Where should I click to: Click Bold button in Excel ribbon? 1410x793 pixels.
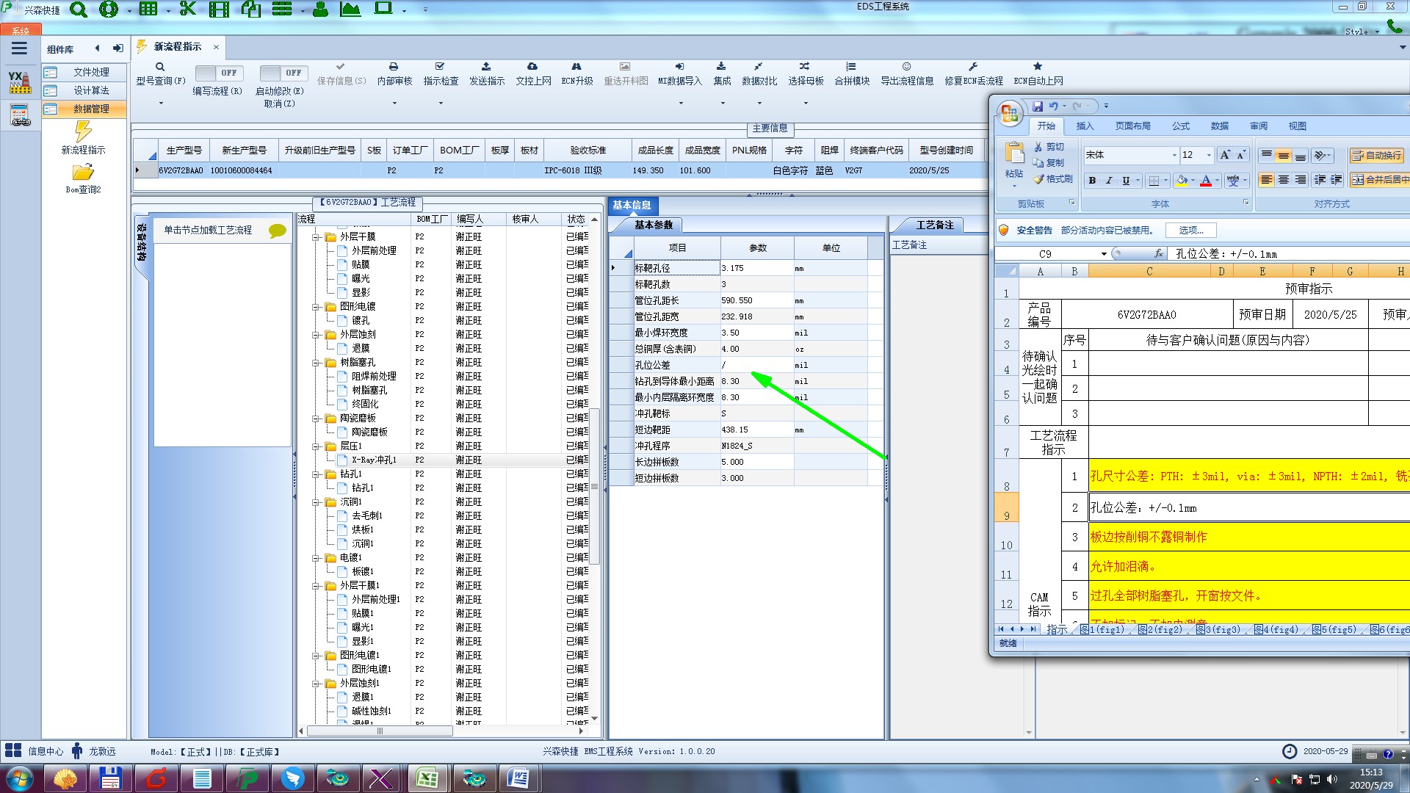coord(1092,181)
